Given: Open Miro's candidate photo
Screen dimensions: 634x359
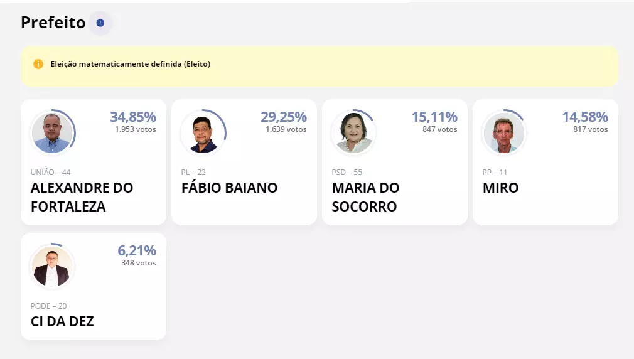Looking at the screenshot, I should click(x=504, y=132).
